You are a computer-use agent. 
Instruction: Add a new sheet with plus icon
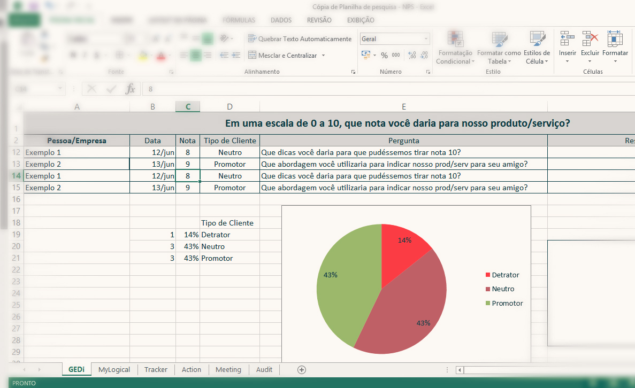[302, 370]
